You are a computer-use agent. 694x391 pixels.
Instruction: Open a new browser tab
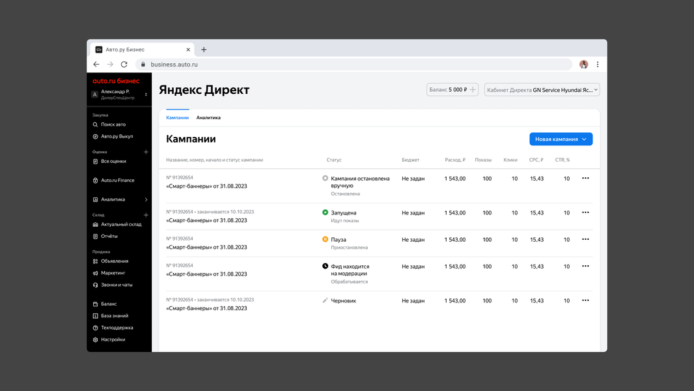[x=204, y=50]
